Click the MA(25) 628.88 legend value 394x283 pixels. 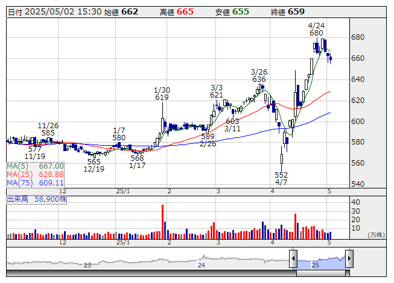click(x=35, y=175)
